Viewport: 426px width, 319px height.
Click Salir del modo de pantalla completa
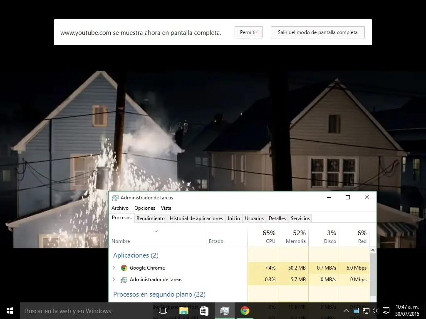click(x=317, y=32)
